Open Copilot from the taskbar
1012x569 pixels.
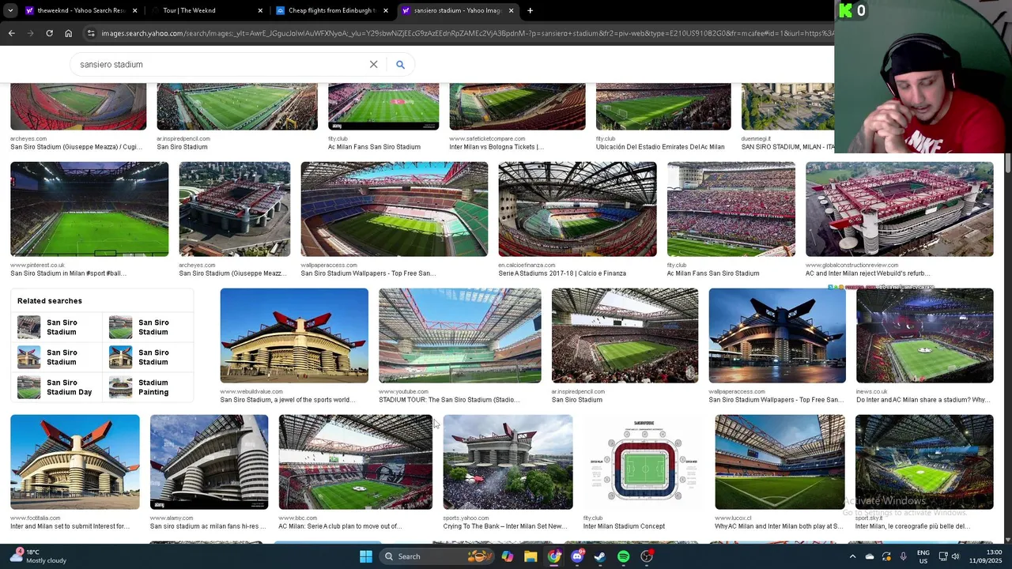pos(507,556)
